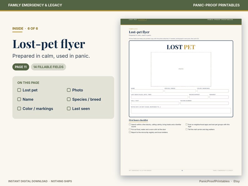The image size is (248, 186).
Task: Click the Call / Text input field
Action: coord(155,103)
